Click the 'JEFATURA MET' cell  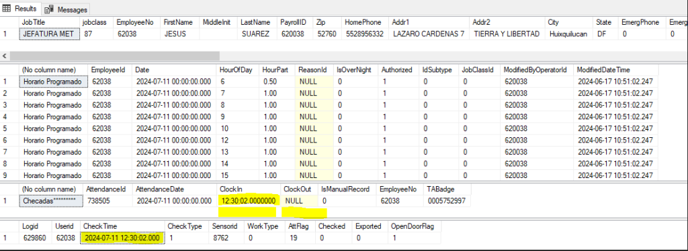[50, 34]
